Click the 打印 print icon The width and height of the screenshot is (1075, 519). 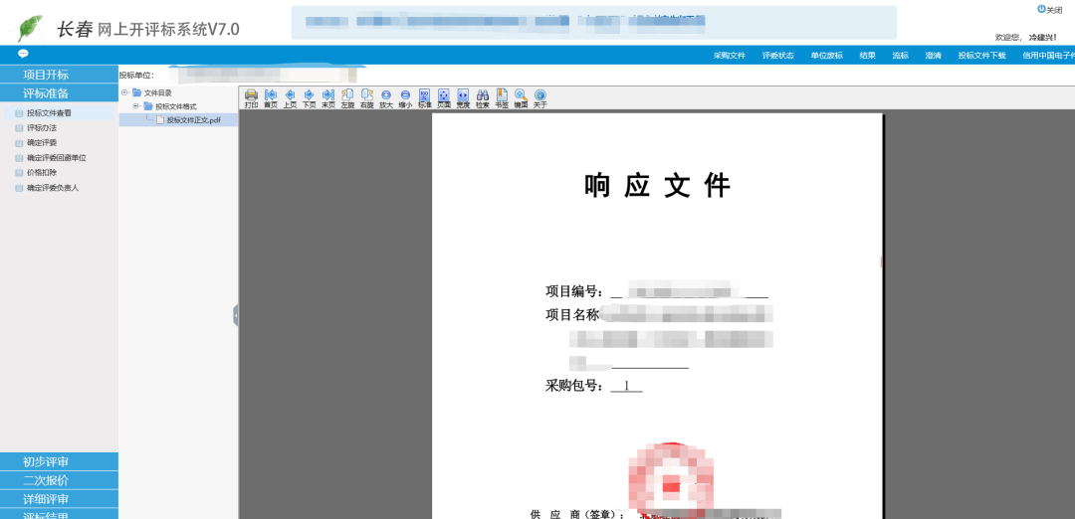[x=251, y=96]
